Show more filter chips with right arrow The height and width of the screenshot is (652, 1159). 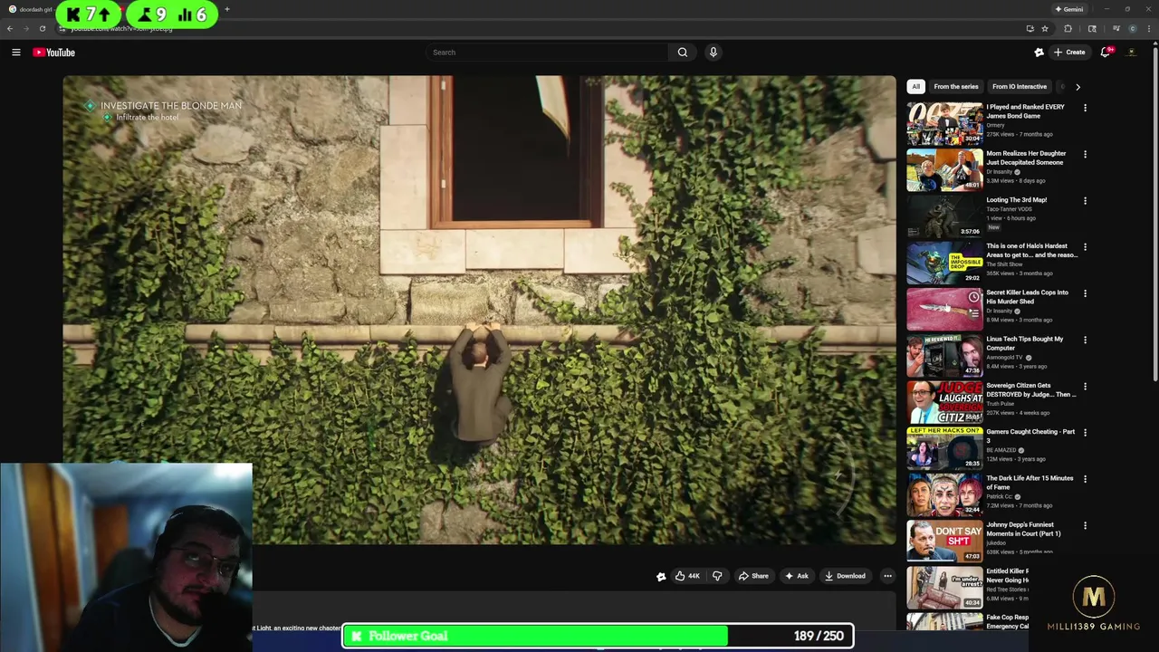tap(1078, 87)
